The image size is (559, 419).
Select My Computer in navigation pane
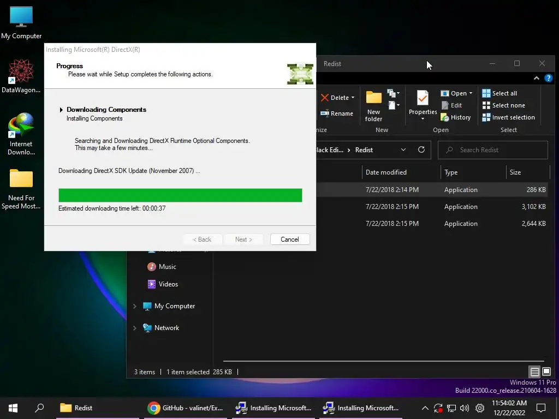(169, 306)
